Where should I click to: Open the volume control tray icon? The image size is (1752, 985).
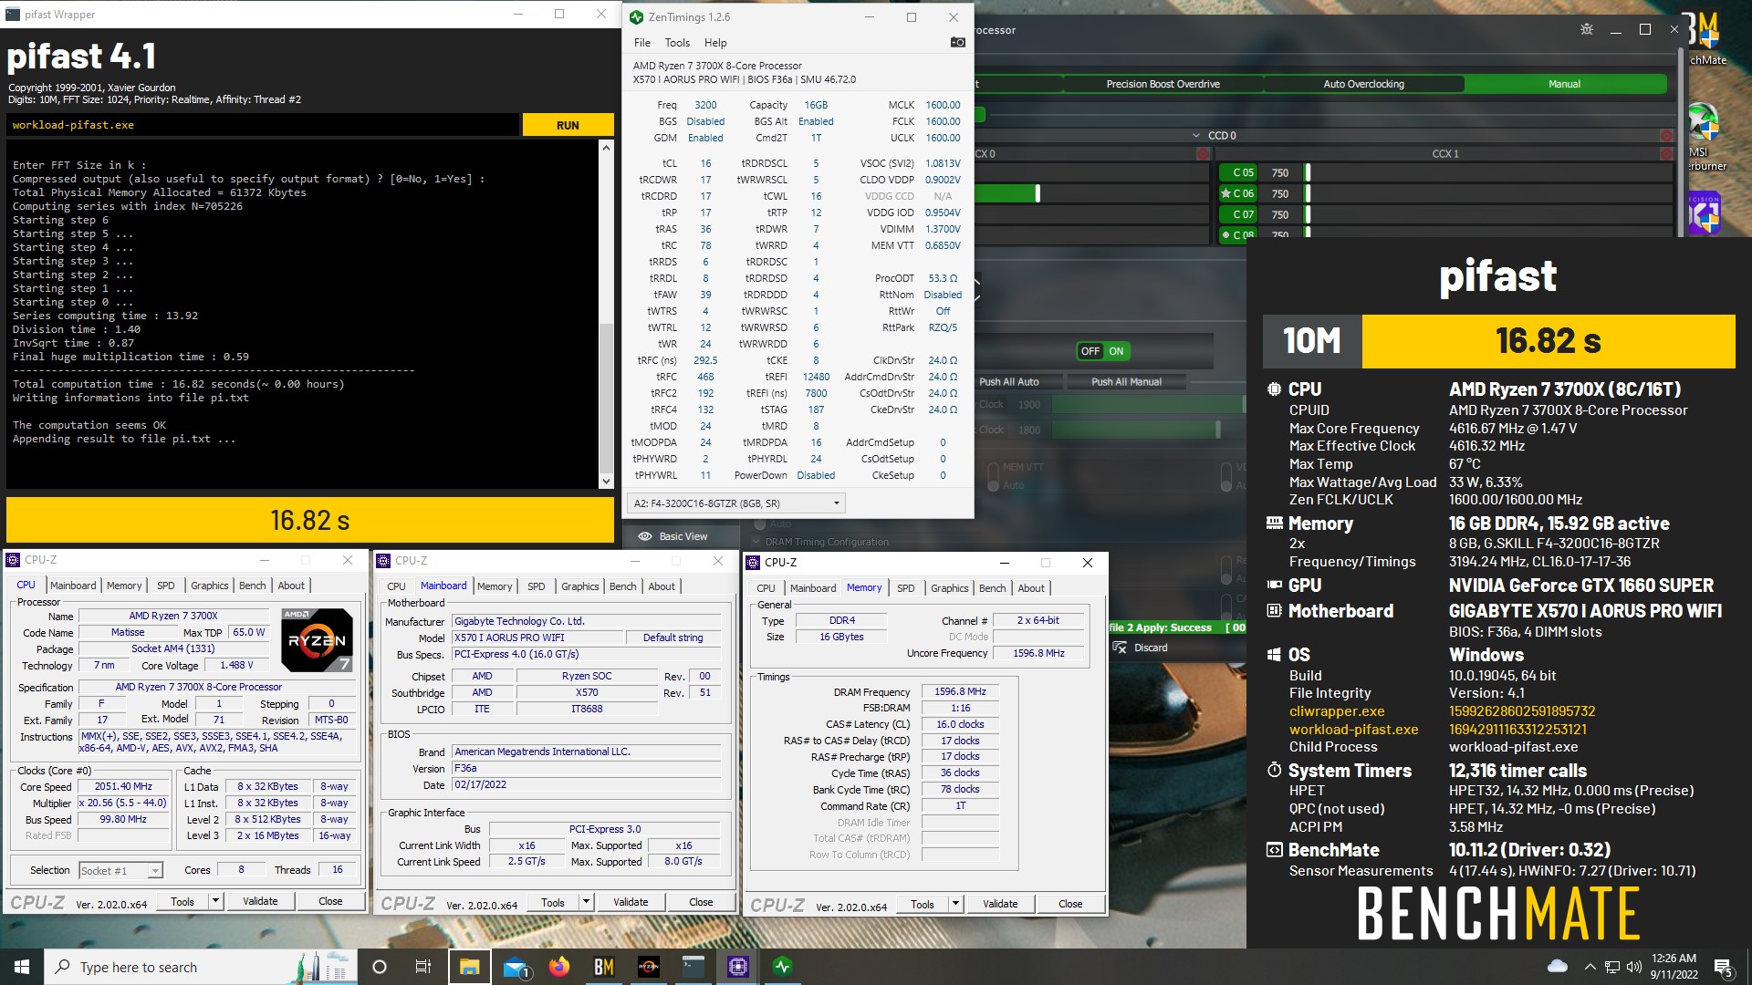[x=1633, y=967]
